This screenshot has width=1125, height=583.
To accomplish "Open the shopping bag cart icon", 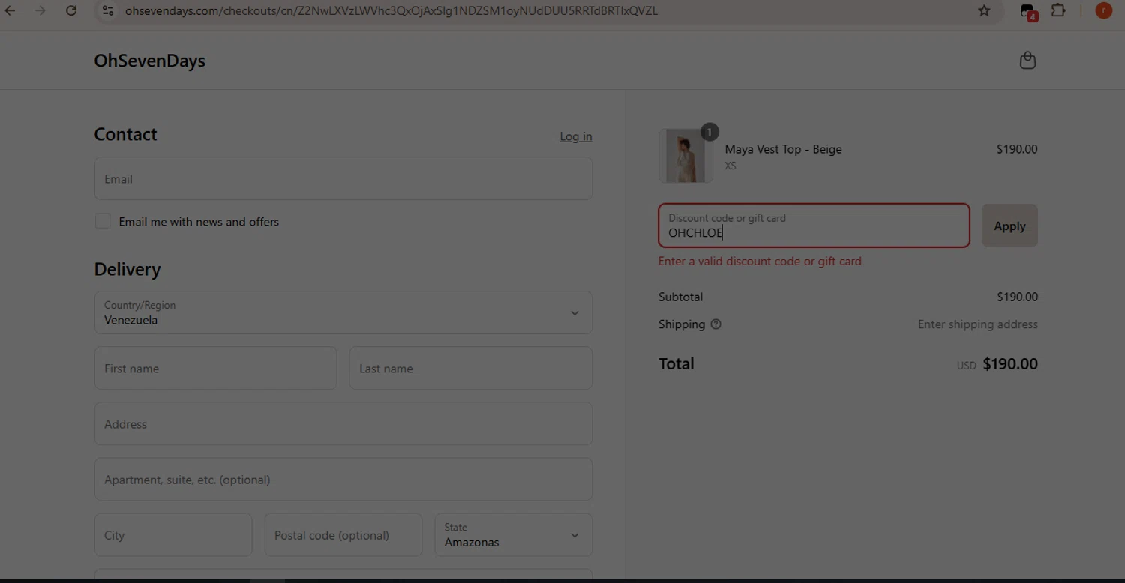I will click(x=1027, y=61).
